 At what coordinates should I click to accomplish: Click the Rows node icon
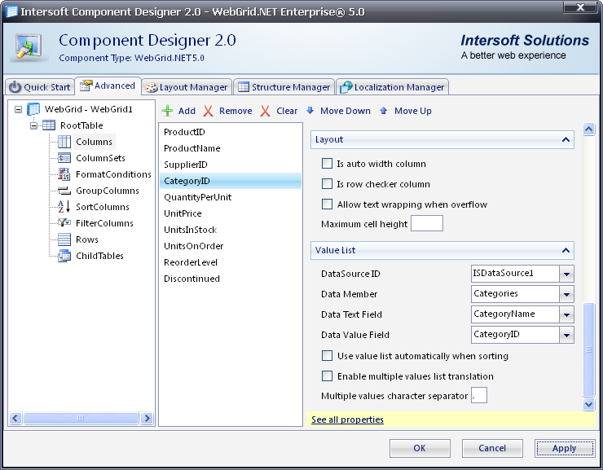[x=64, y=239]
